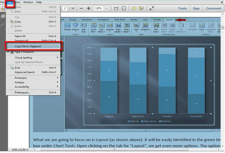This screenshot has height=153, width=225.
Task: Open the Comment pane
Action: [x=213, y=8]
